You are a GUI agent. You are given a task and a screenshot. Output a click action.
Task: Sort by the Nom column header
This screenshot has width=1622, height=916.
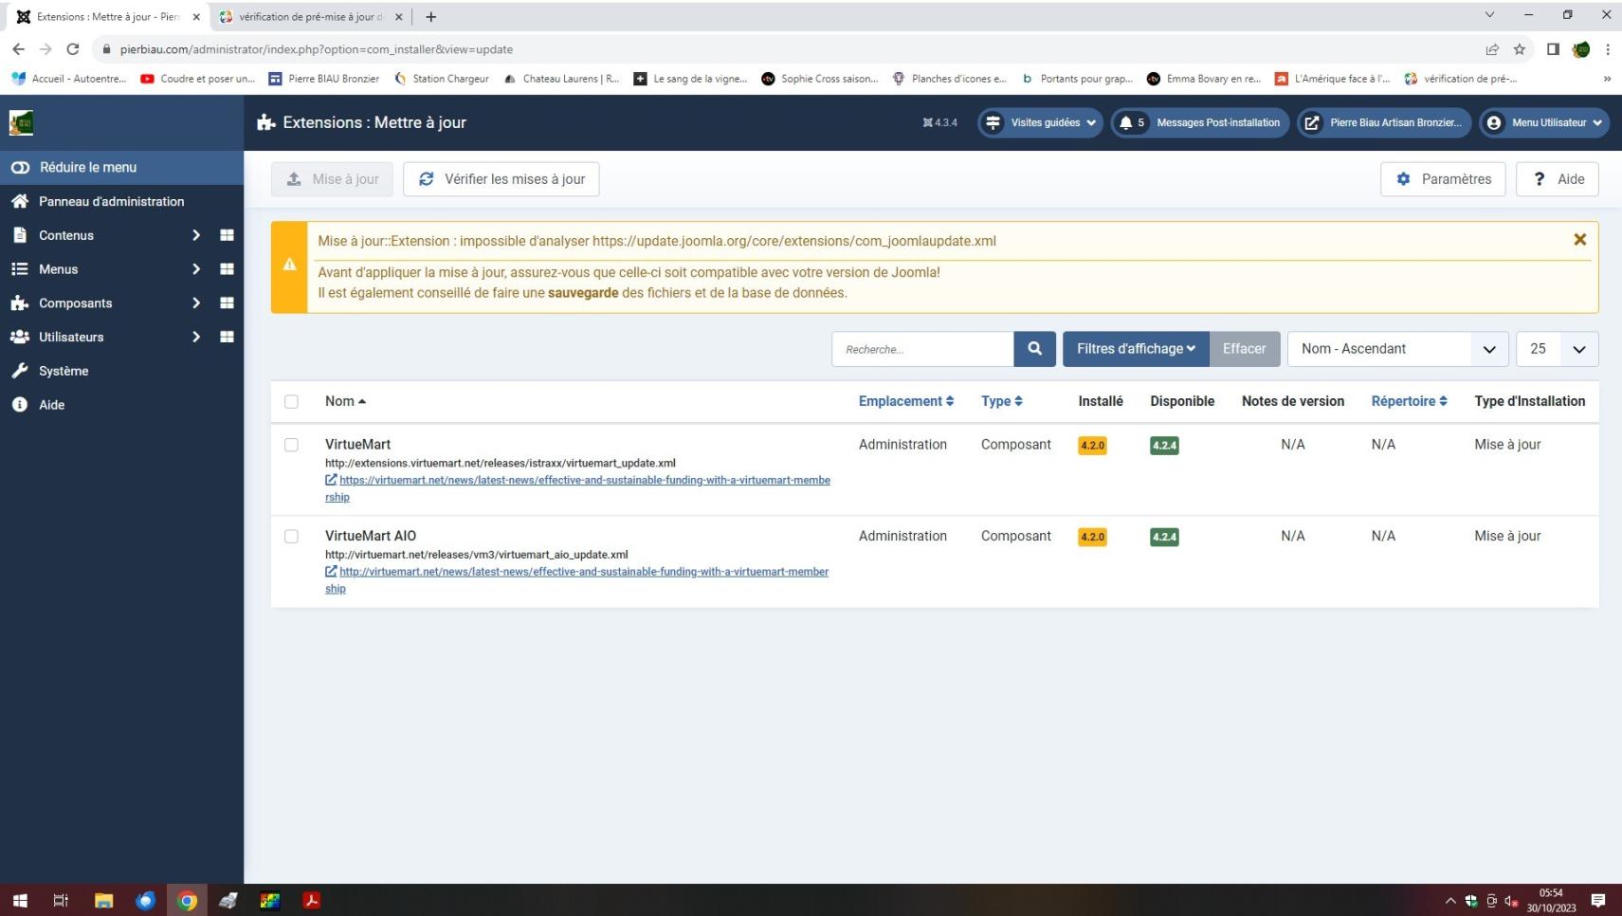click(x=345, y=401)
